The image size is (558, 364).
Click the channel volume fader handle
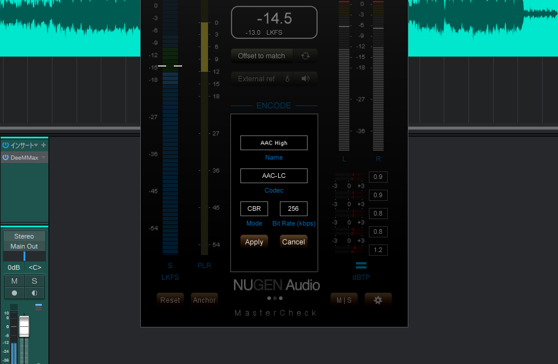(x=24, y=326)
